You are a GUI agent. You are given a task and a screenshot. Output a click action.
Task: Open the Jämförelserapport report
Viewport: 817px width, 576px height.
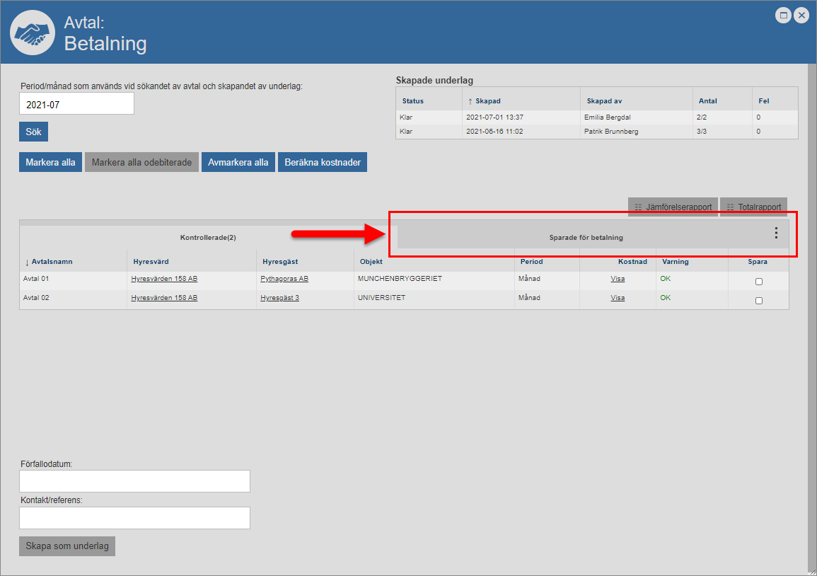[x=673, y=207]
